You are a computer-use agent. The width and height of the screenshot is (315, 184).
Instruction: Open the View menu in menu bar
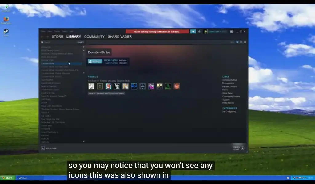point(50,31)
